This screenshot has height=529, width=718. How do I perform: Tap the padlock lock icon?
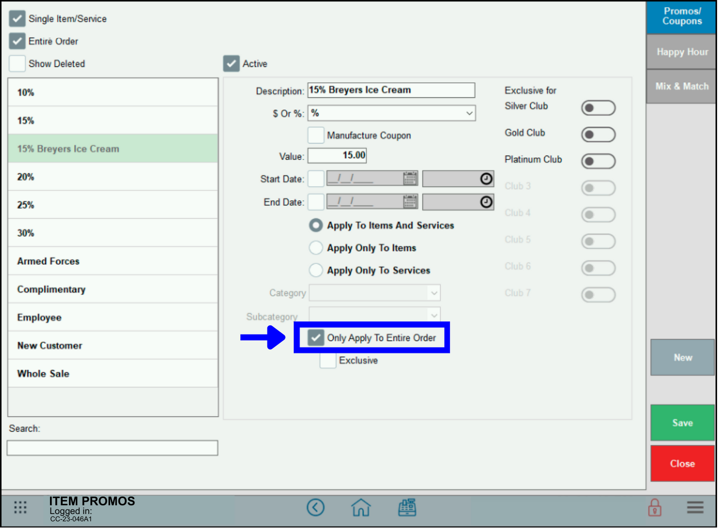(654, 508)
